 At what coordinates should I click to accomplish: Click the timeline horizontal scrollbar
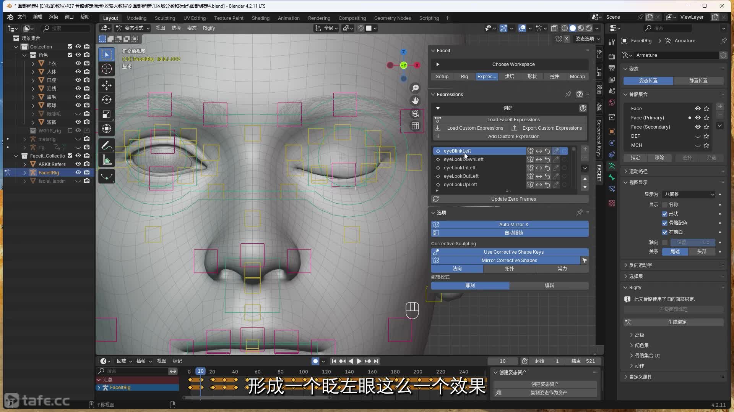click(257, 398)
